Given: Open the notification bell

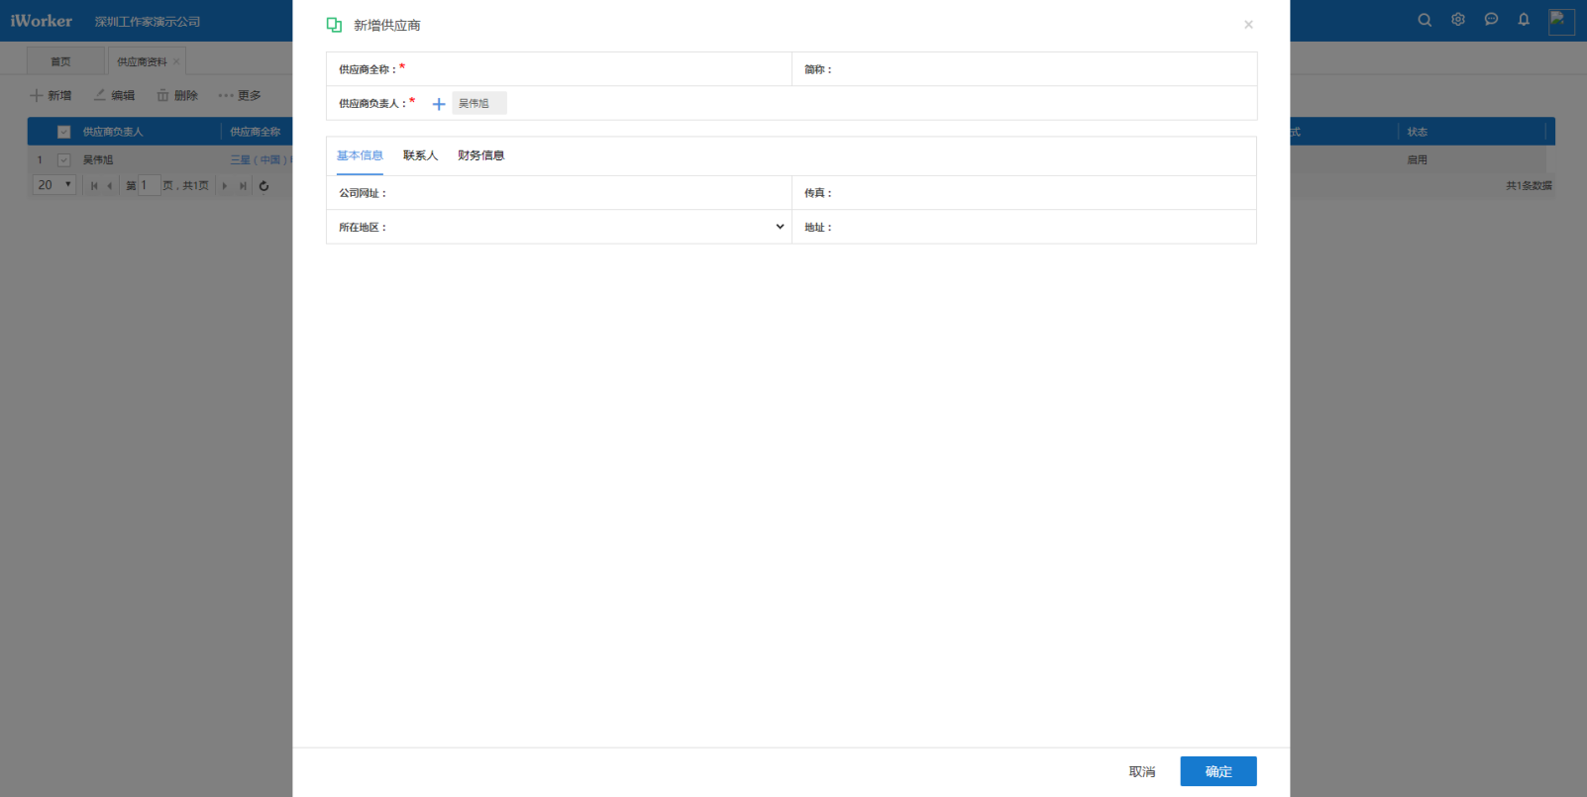Looking at the screenshot, I should tap(1524, 20).
